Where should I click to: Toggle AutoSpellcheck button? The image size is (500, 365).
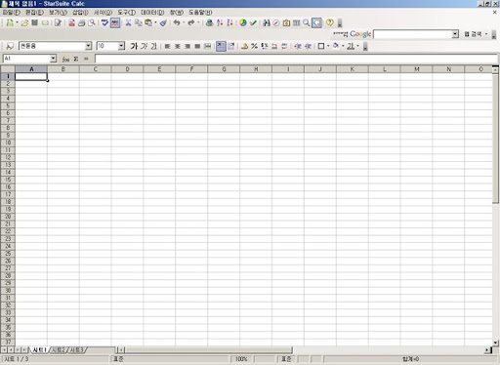pyautogui.click(x=115, y=22)
